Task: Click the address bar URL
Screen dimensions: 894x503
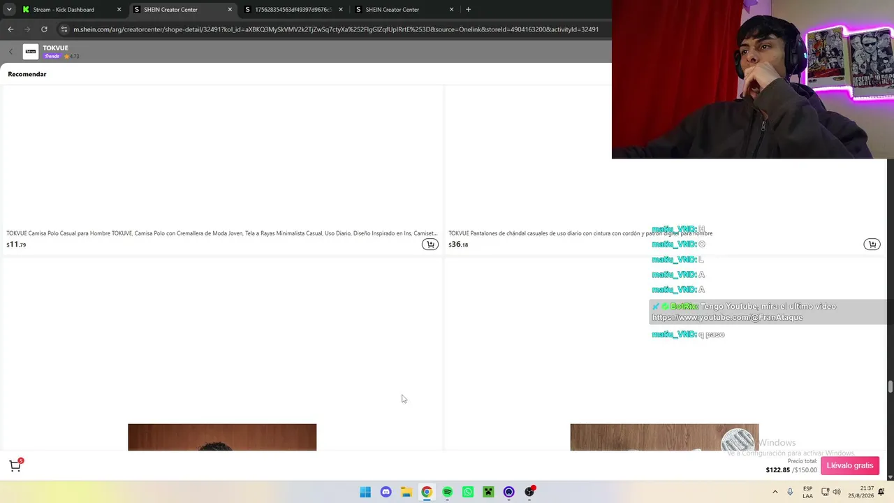Action: (x=336, y=29)
